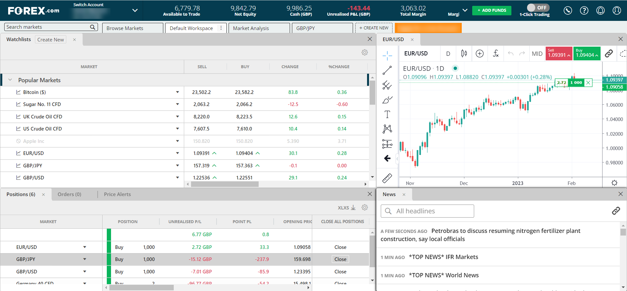Select the chart pattern tool
The image size is (627, 291).
pyautogui.click(x=387, y=129)
